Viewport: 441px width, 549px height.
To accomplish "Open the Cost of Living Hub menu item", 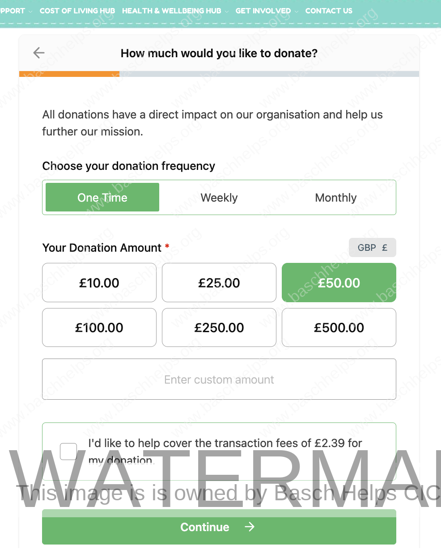I will tap(77, 11).
